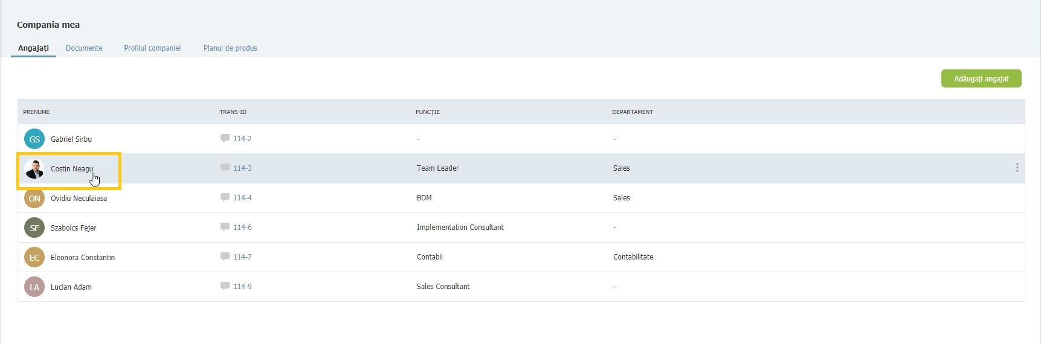Click Gabriel Sirbu's GS avatar

coord(34,139)
